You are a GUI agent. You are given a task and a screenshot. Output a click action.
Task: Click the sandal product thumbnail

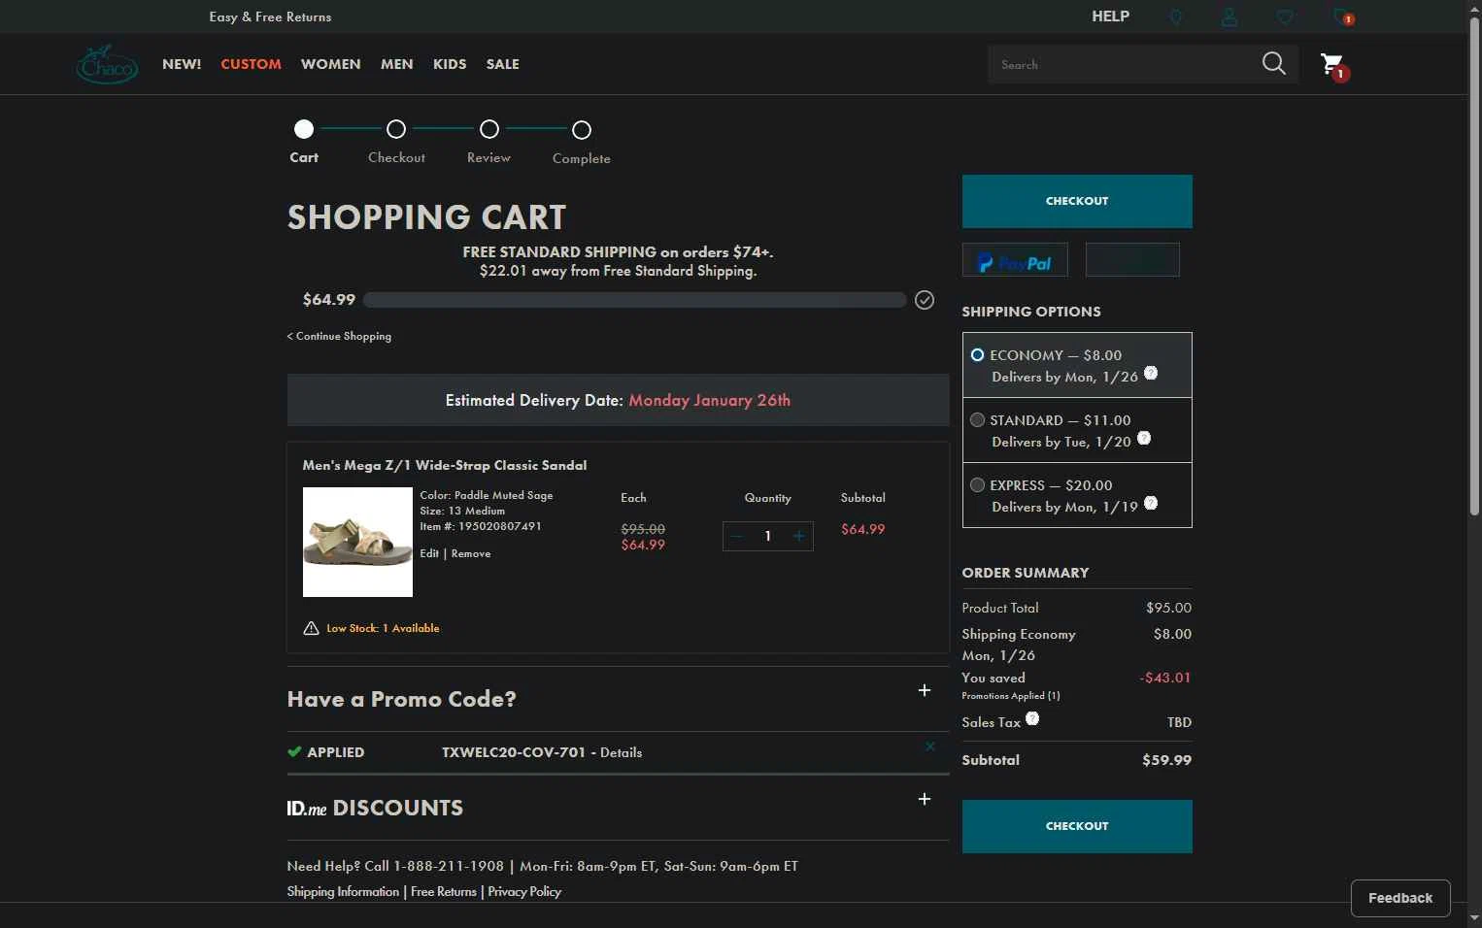(x=357, y=542)
